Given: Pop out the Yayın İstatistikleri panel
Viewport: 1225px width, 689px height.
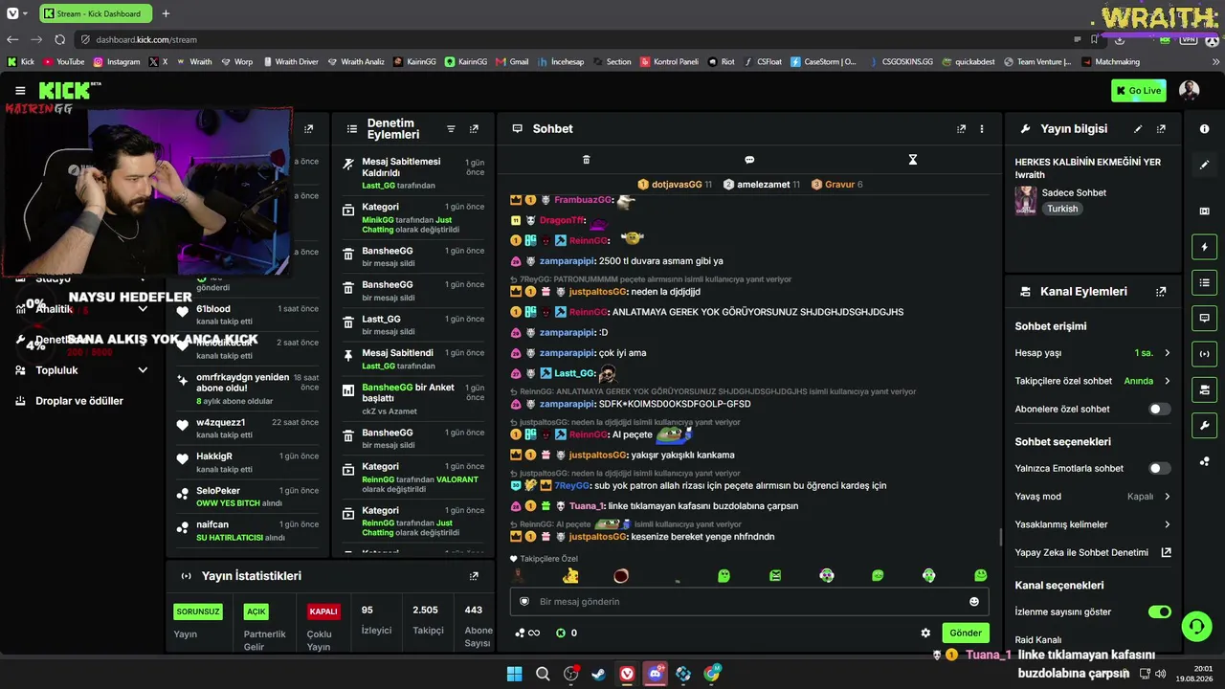Looking at the screenshot, I should click(x=474, y=576).
